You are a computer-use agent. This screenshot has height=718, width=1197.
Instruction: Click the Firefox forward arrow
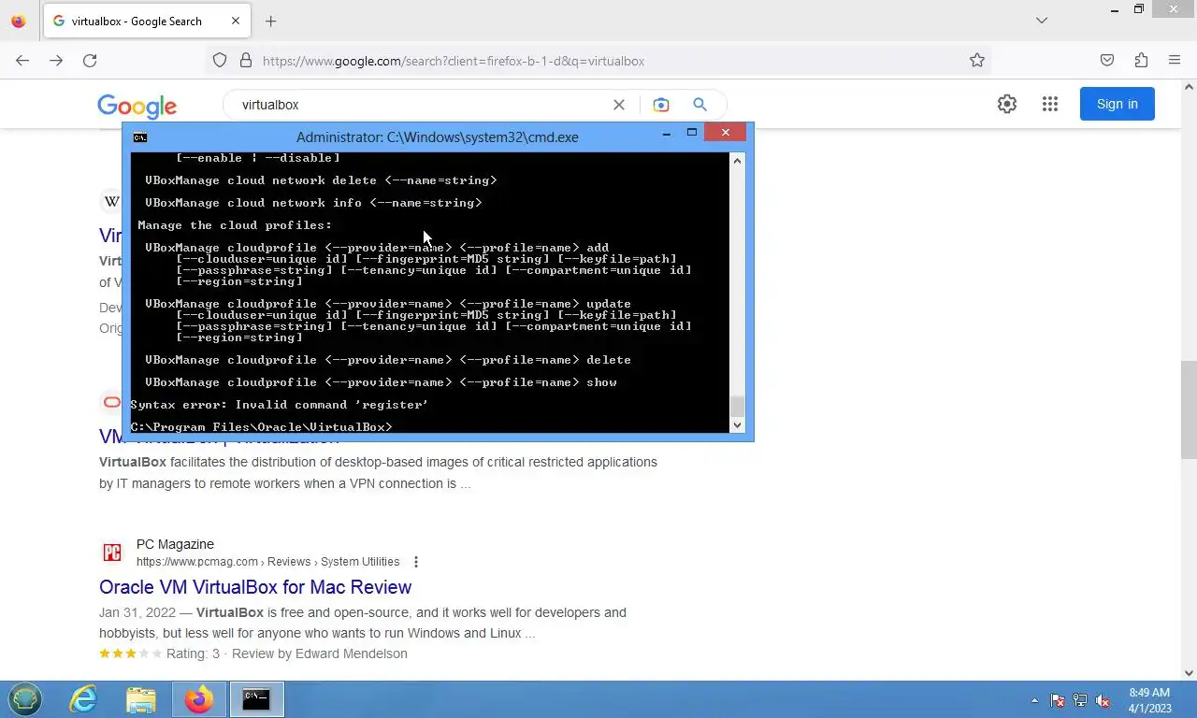(56, 61)
